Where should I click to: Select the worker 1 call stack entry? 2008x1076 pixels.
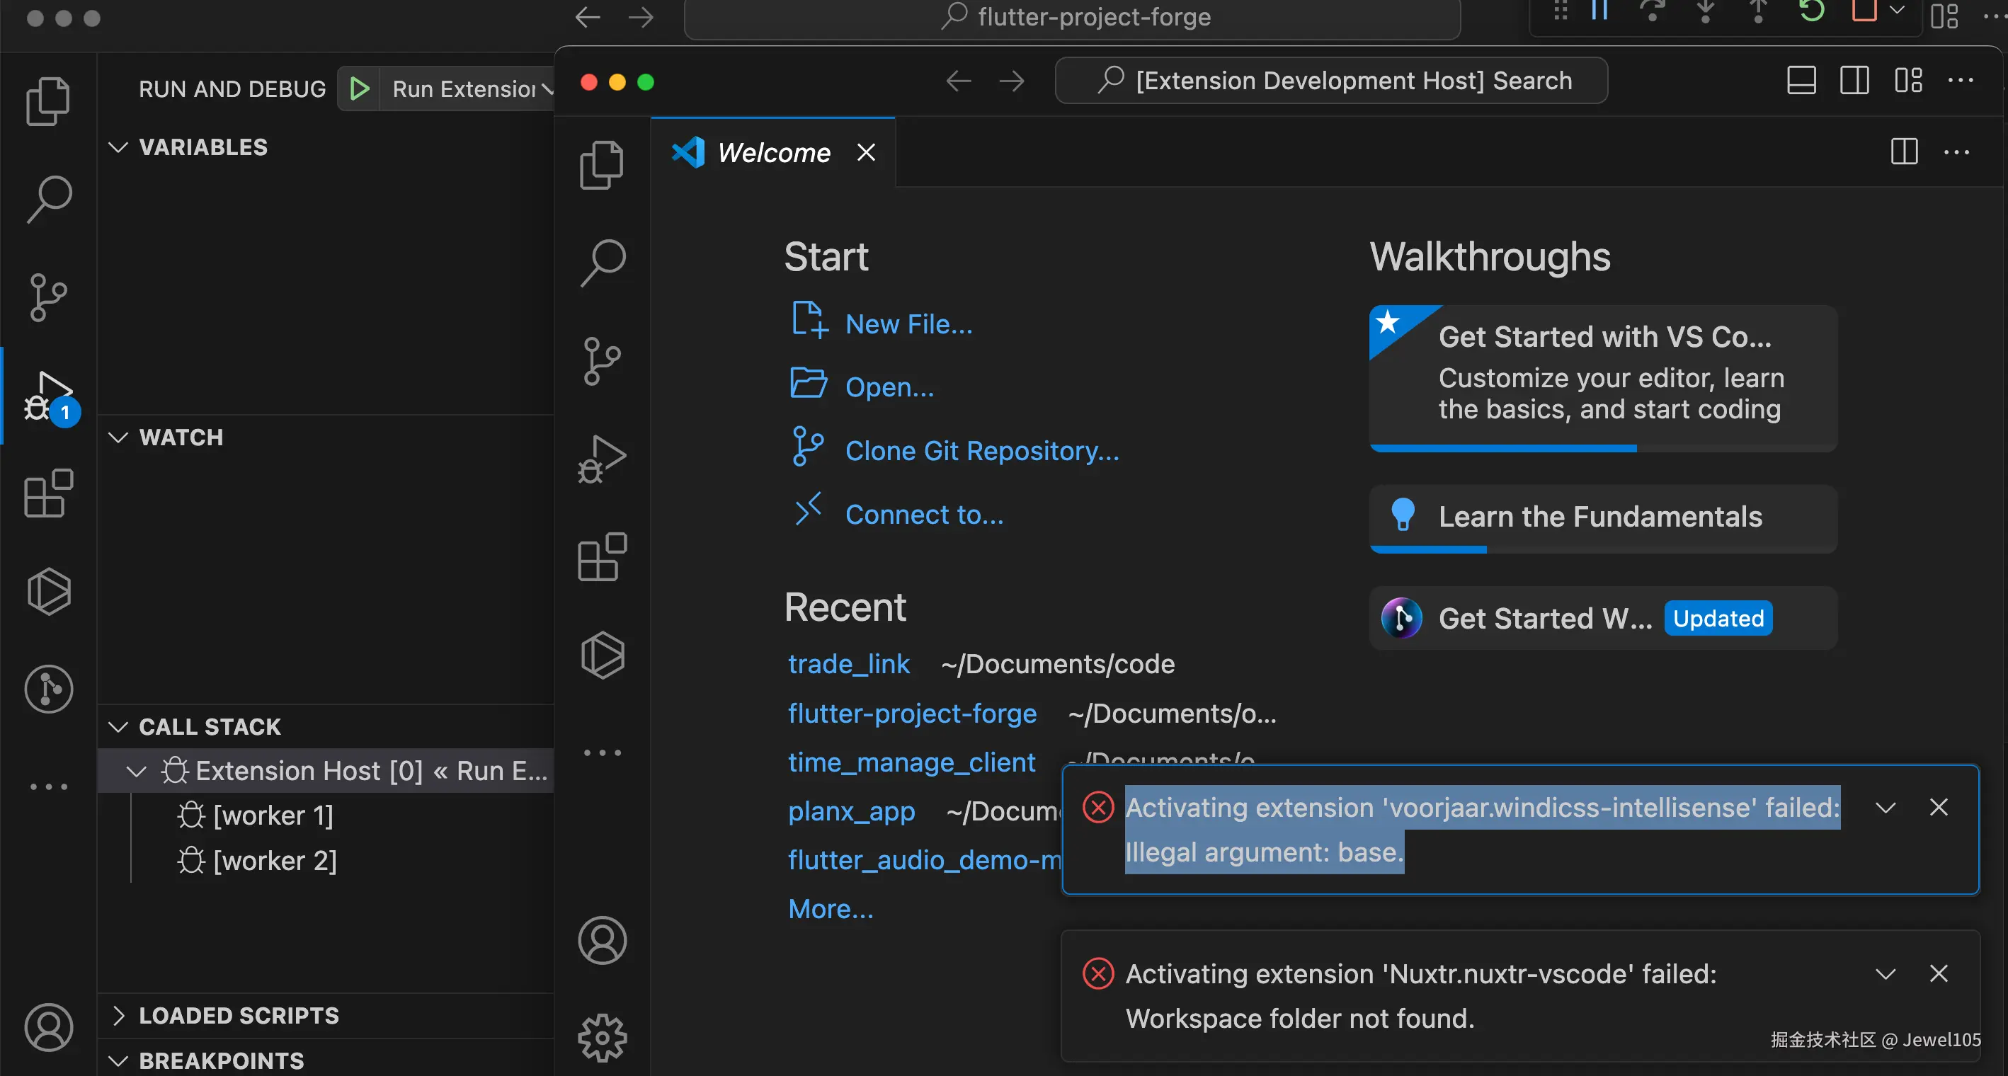click(x=273, y=815)
